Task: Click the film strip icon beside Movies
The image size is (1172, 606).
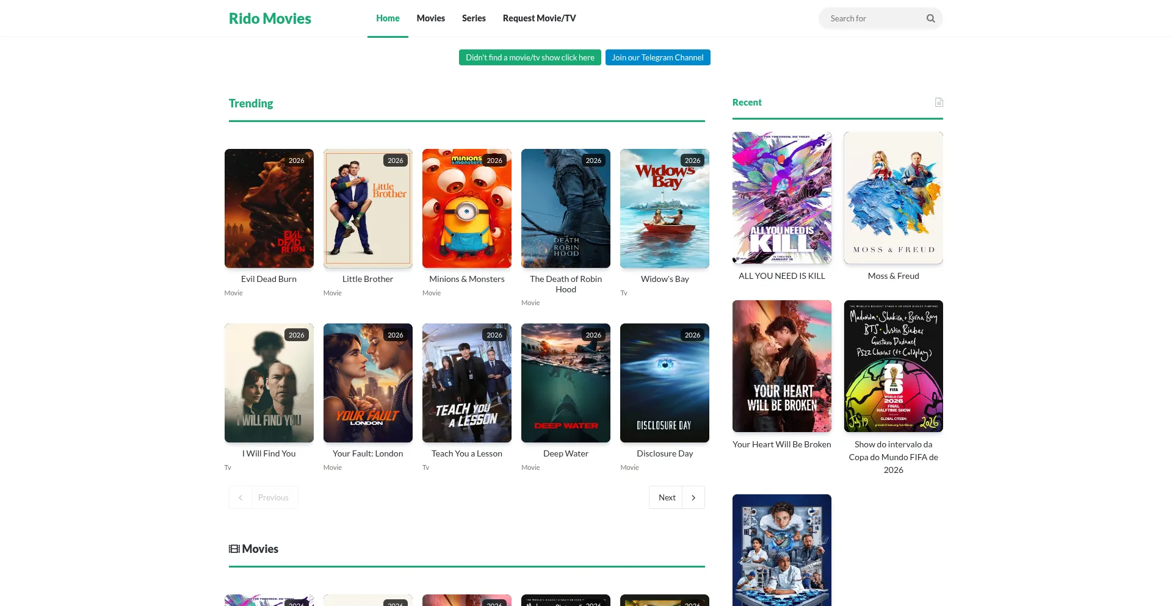Action: point(234,549)
